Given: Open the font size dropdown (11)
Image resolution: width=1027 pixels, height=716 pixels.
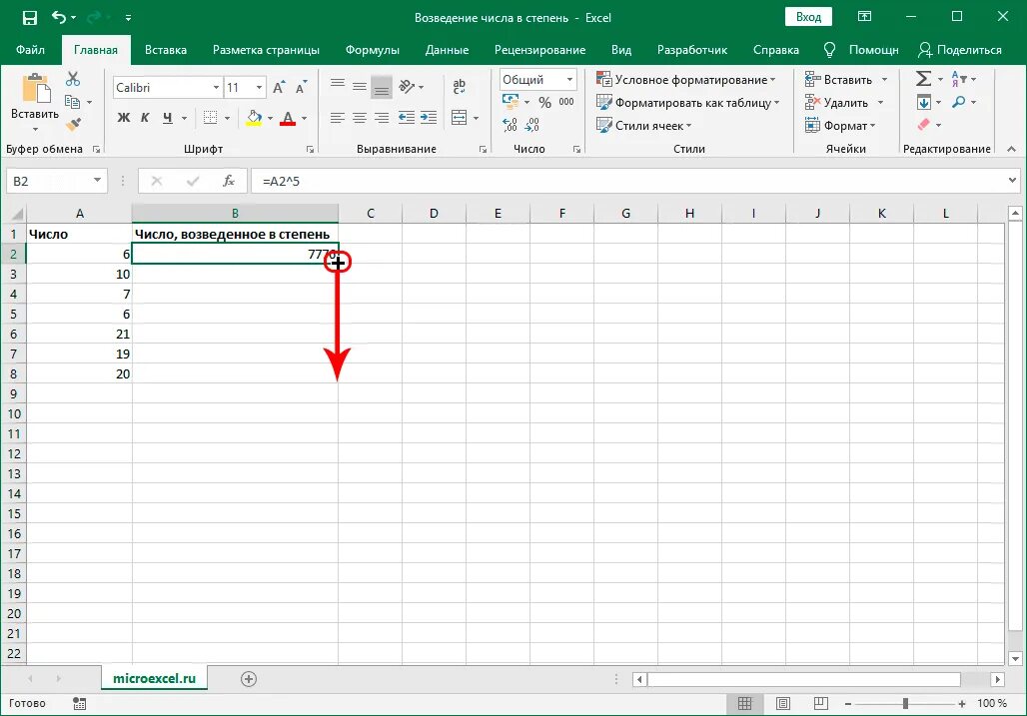Looking at the screenshot, I should [260, 88].
